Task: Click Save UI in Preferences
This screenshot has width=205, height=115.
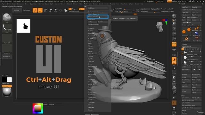Action: click(x=102, y=22)
